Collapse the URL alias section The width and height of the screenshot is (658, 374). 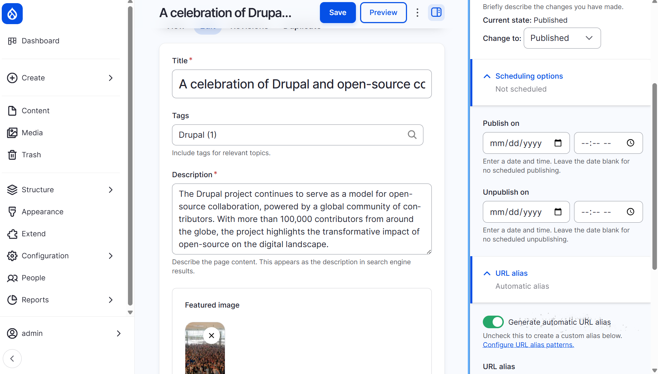(511, 273)
